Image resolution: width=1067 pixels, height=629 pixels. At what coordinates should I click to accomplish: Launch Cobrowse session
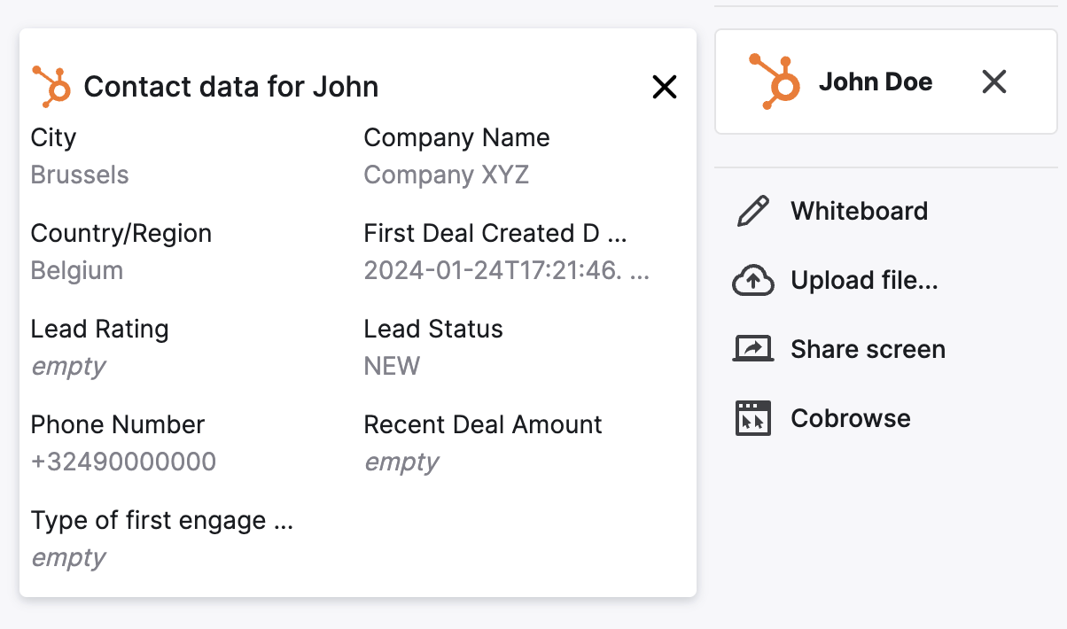pyautogui.click(x=822, y=418)
